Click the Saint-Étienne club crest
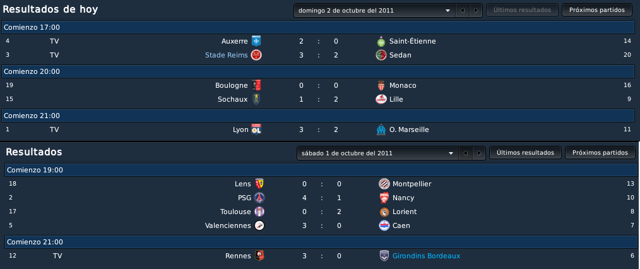The image size is (640, 269). [x=381, y=41]
